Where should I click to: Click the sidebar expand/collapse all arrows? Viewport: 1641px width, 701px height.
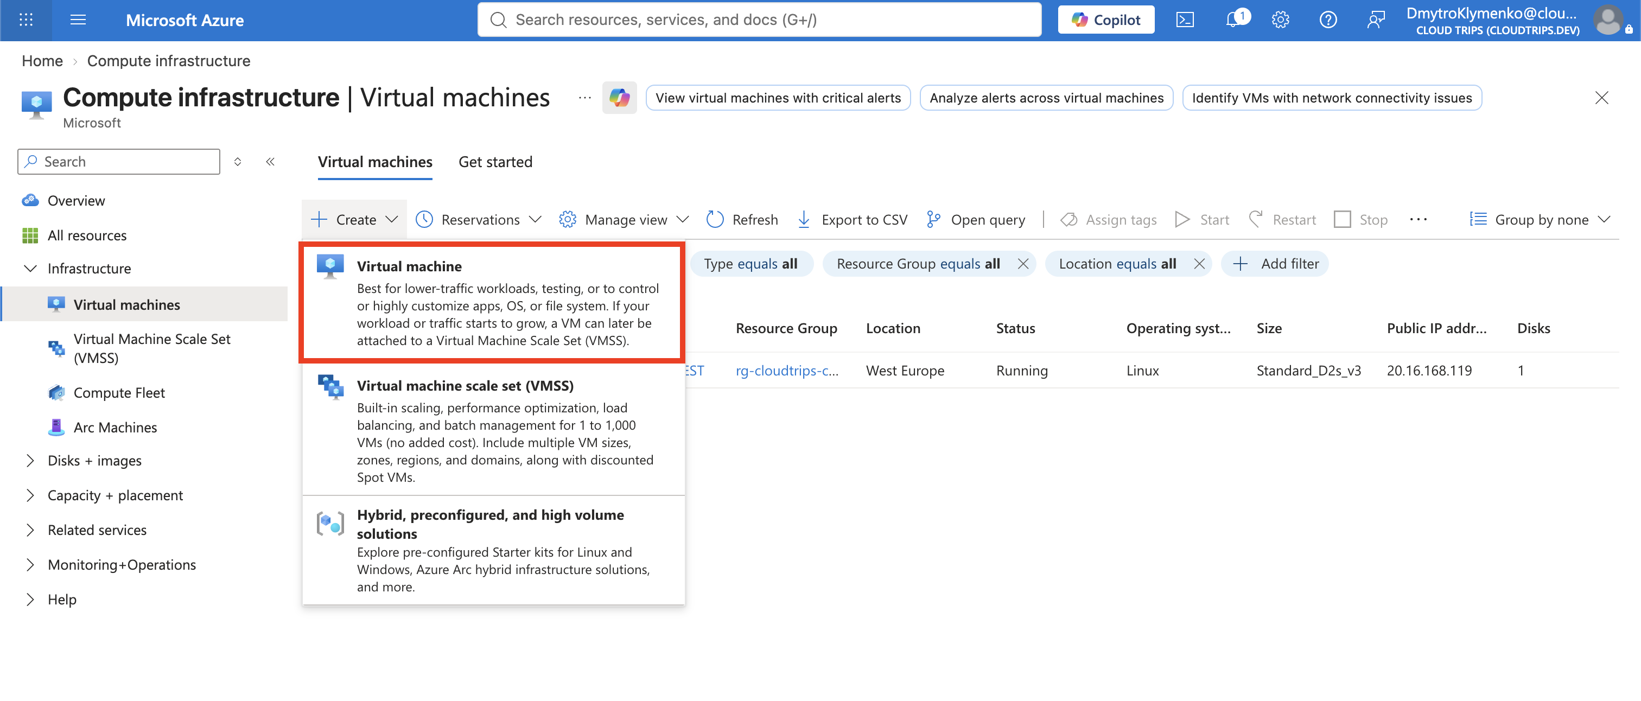click(238, 162)
